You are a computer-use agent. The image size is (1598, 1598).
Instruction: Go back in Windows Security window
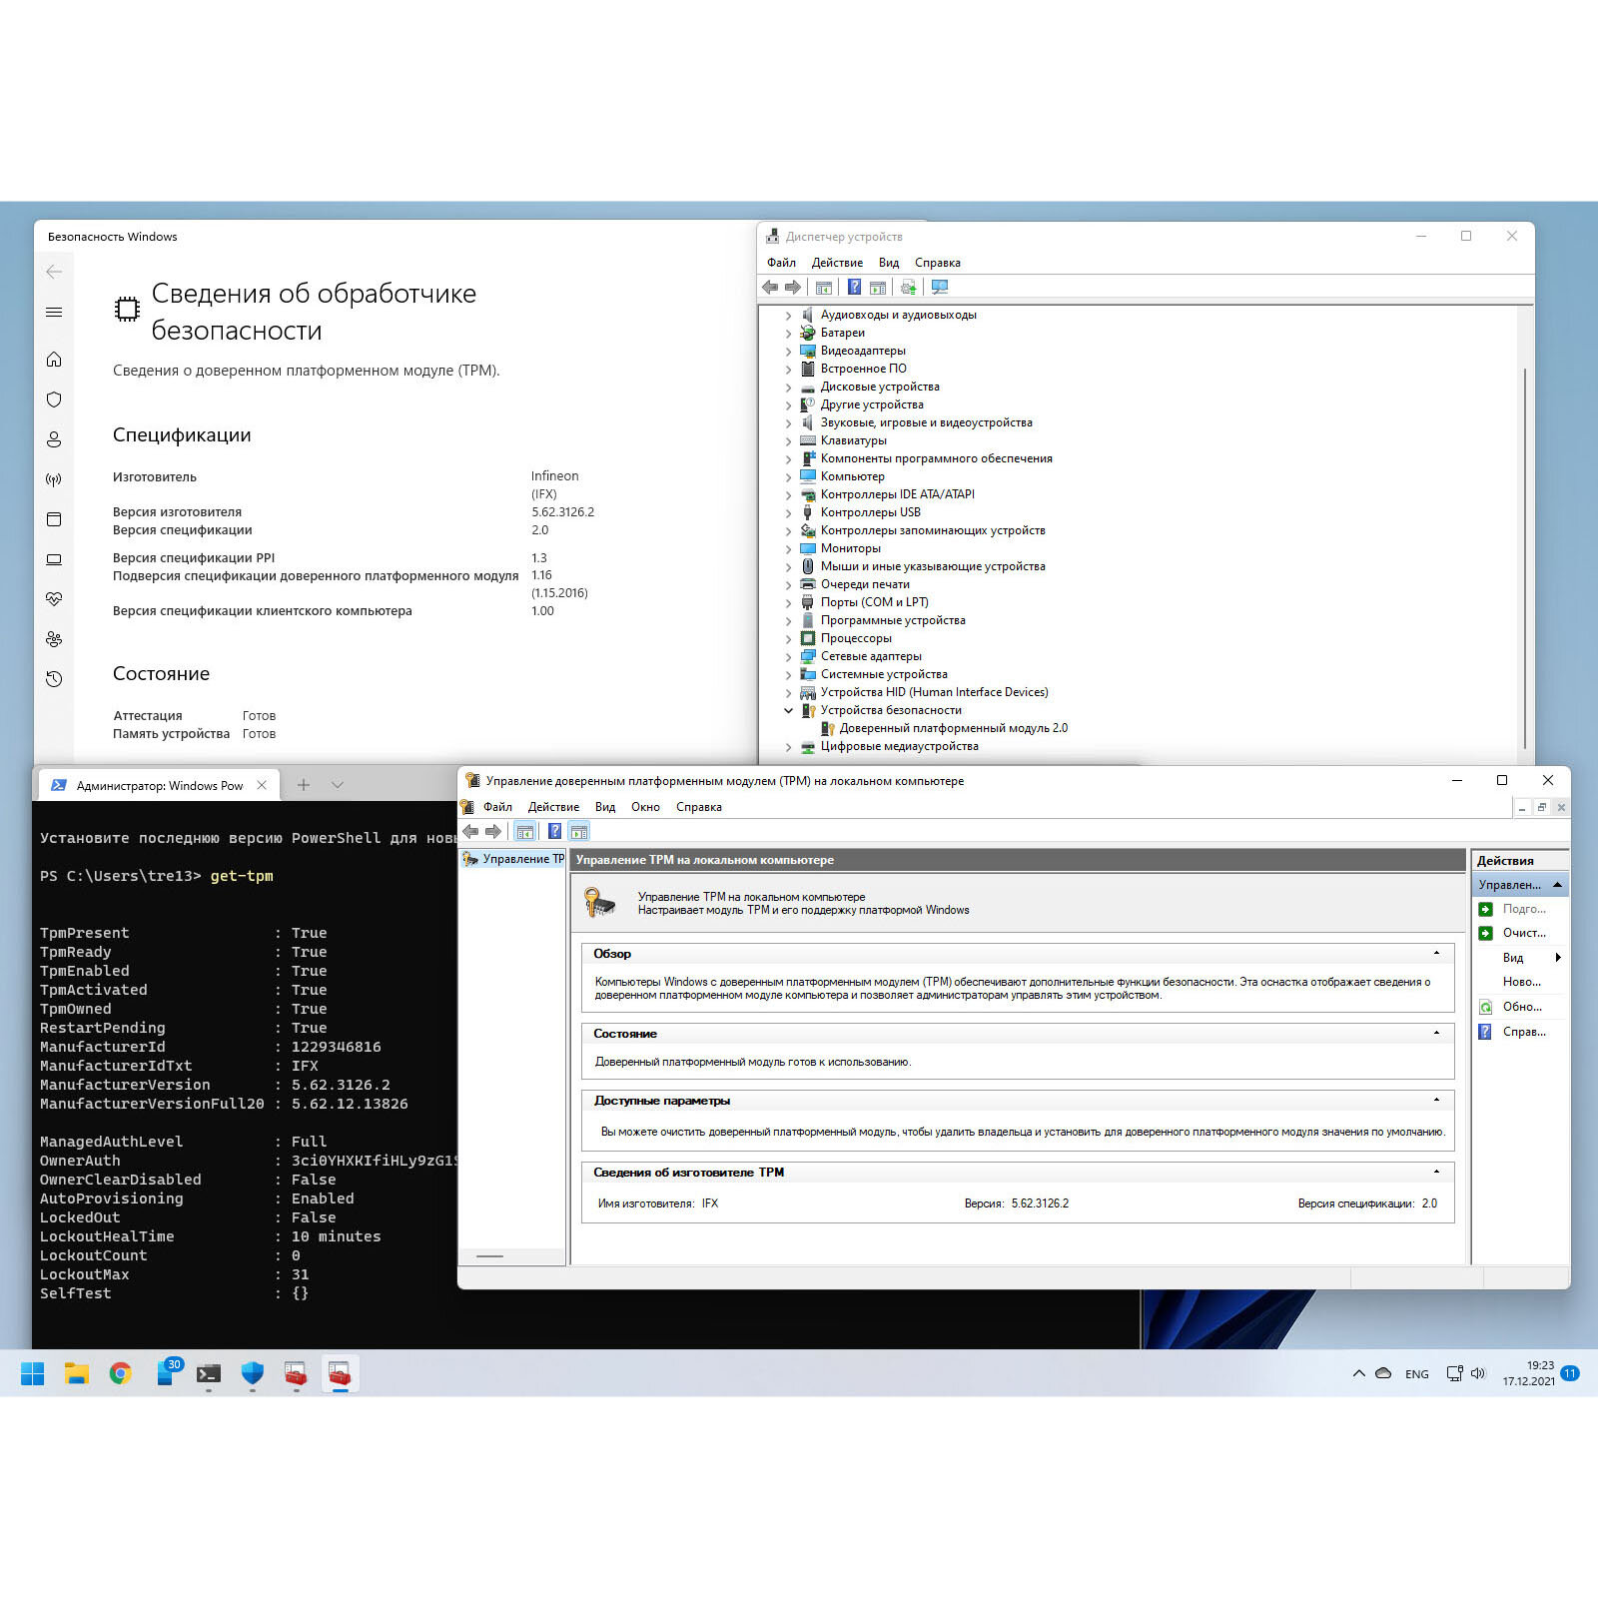tap(54, 272)
